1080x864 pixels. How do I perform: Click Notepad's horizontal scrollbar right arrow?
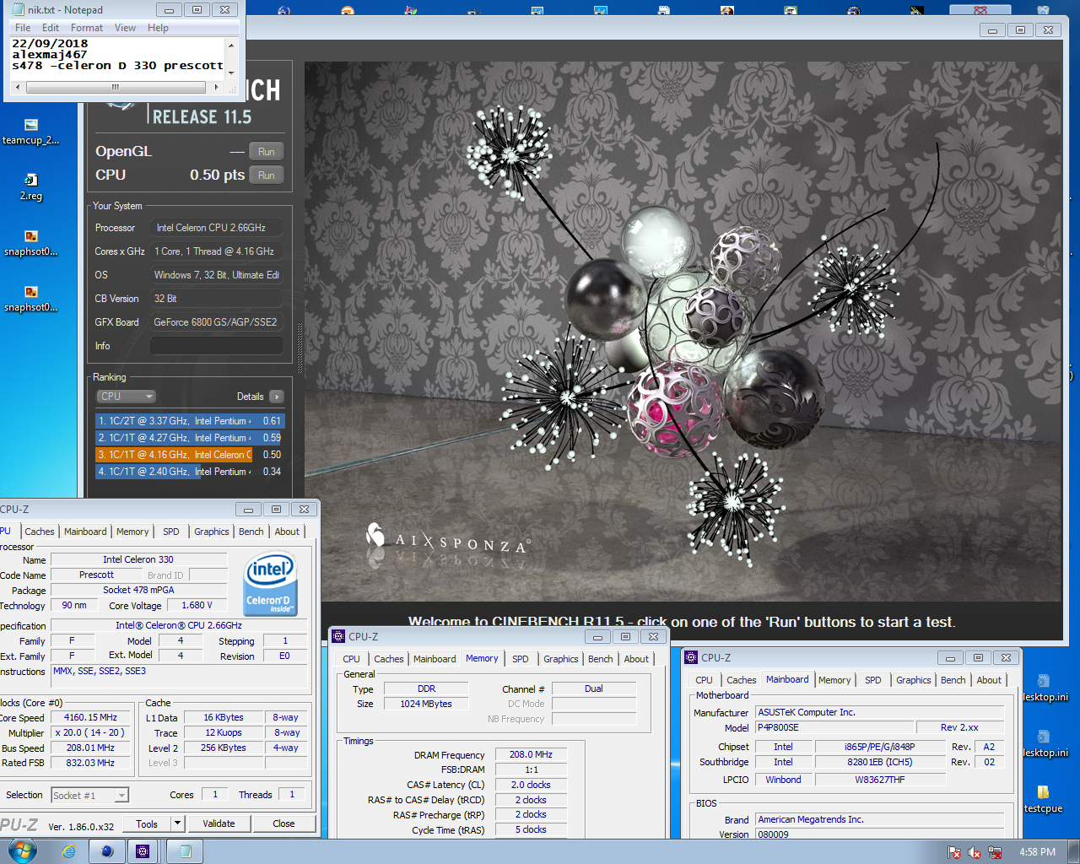coord(216,87)
